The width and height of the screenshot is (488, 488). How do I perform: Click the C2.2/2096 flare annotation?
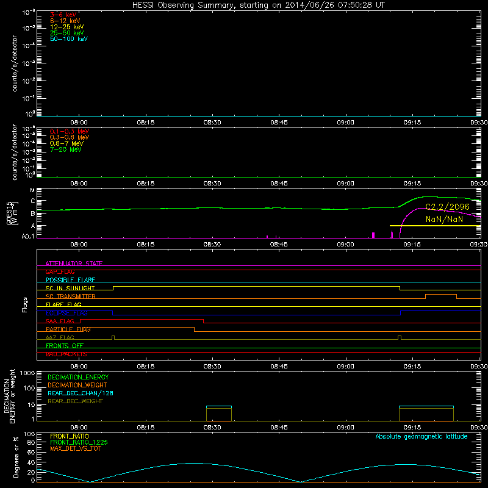448,207
